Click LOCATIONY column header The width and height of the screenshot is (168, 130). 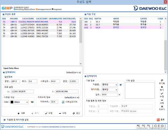pyautogui.click(x=42, y=19)
